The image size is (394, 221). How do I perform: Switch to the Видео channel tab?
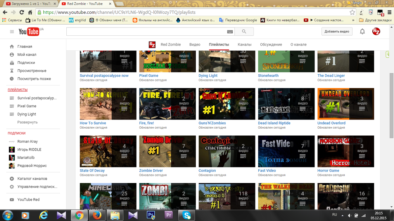click(195, 45)
